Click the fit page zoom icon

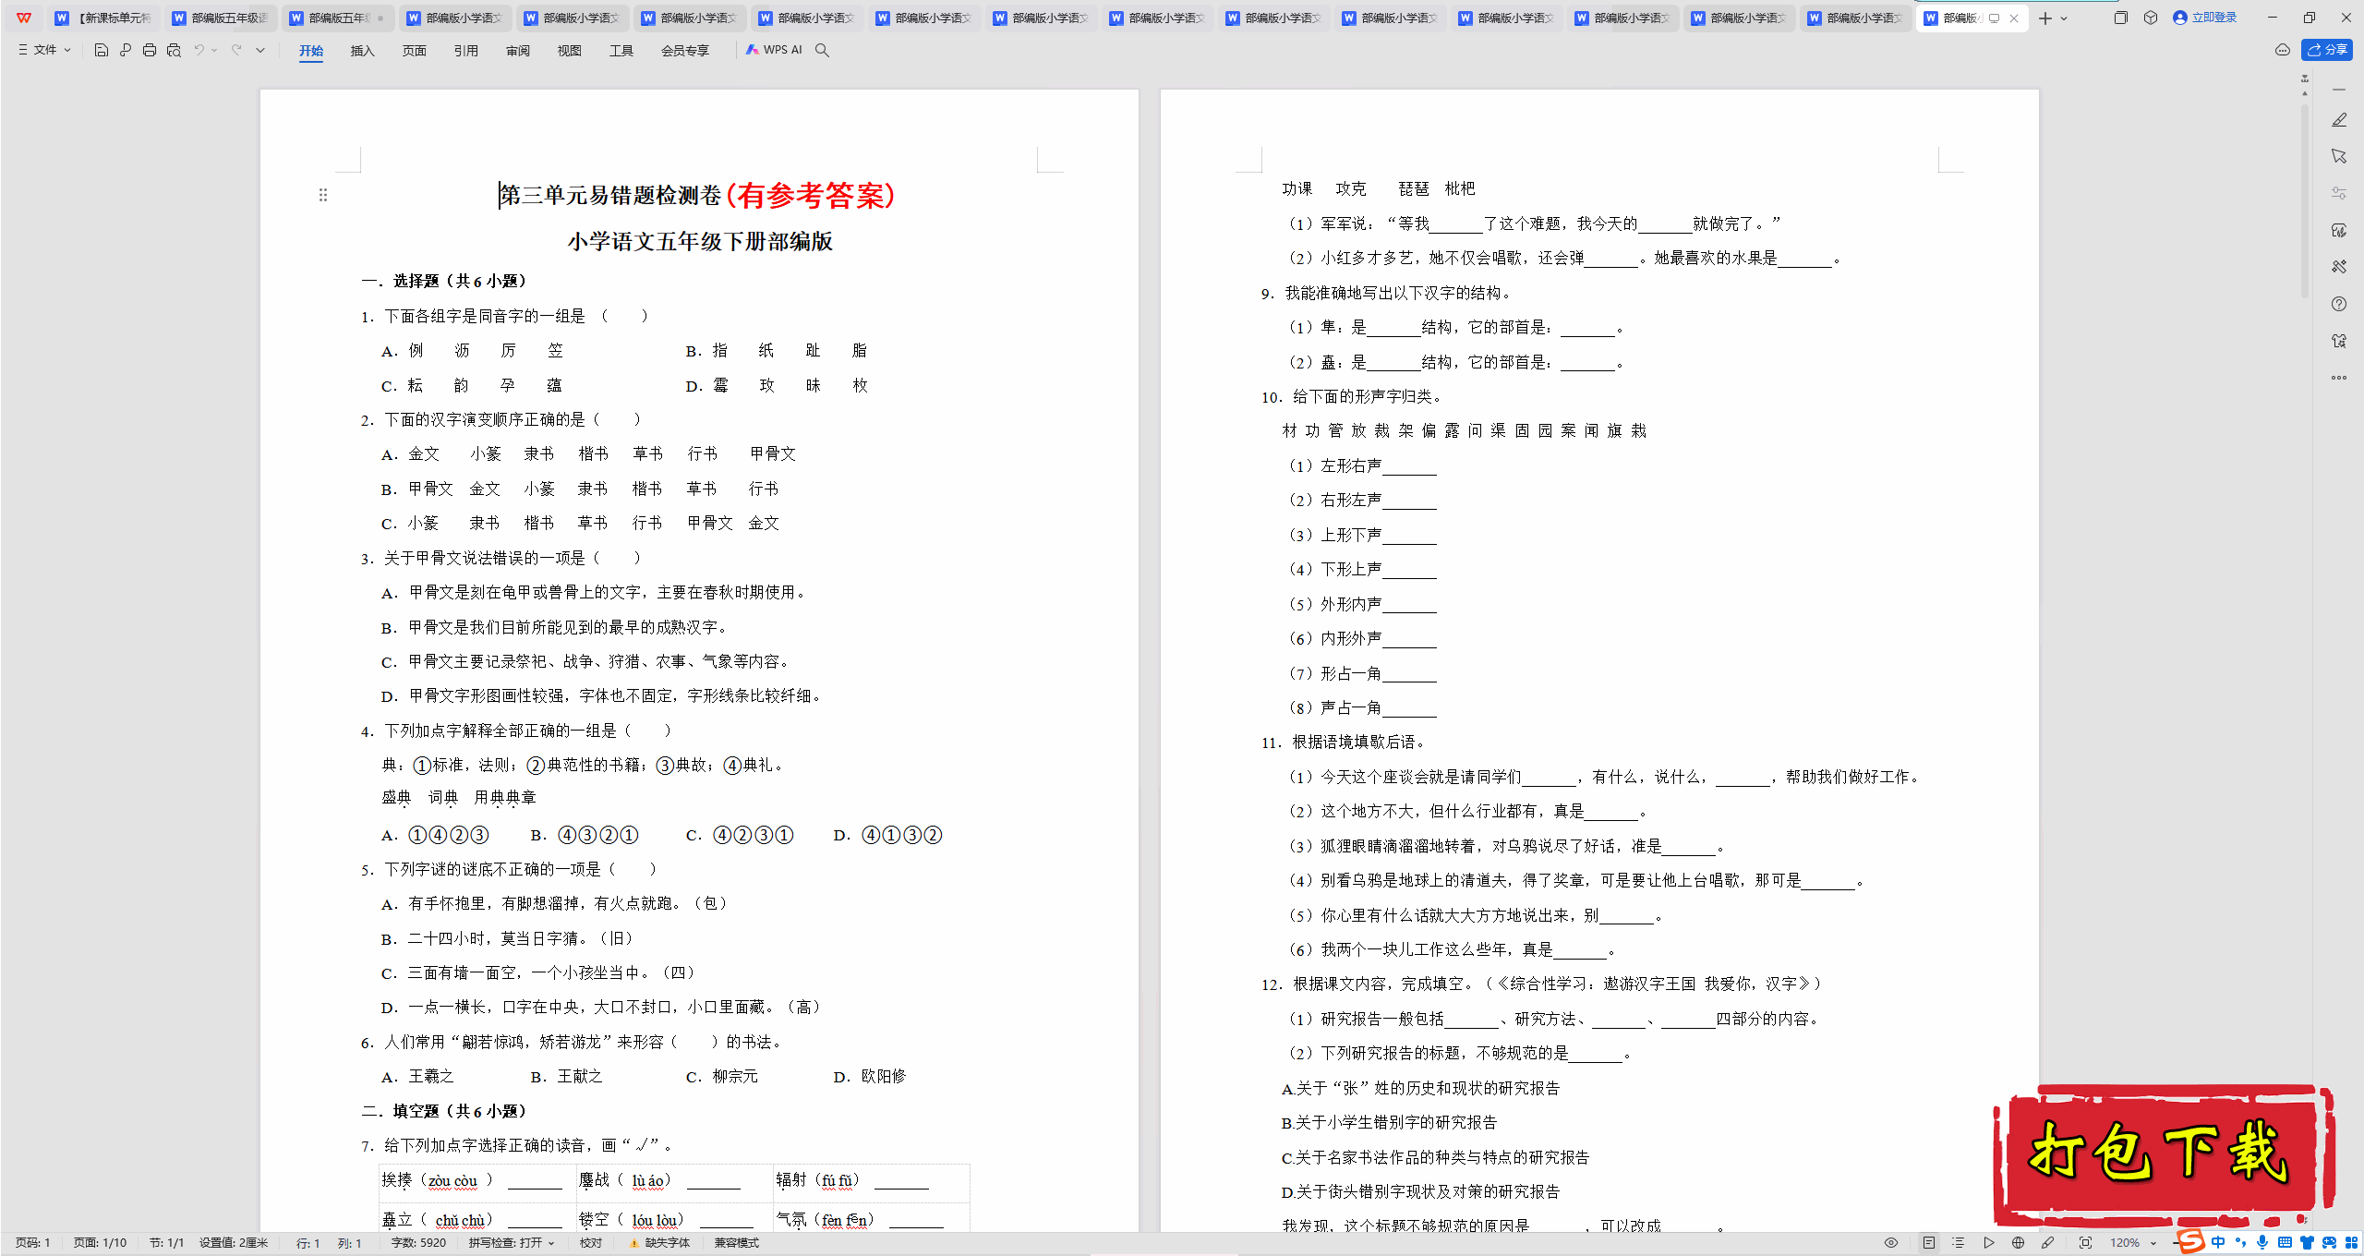tap(2085, 1243)
